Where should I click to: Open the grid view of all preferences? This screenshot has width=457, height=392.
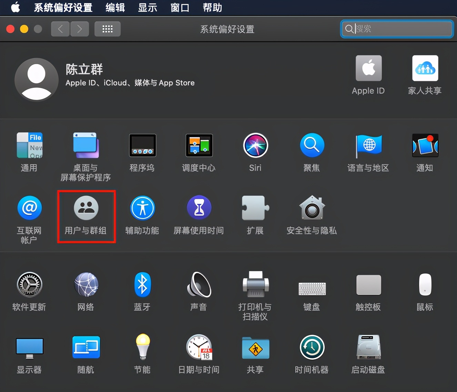[107, 29]
